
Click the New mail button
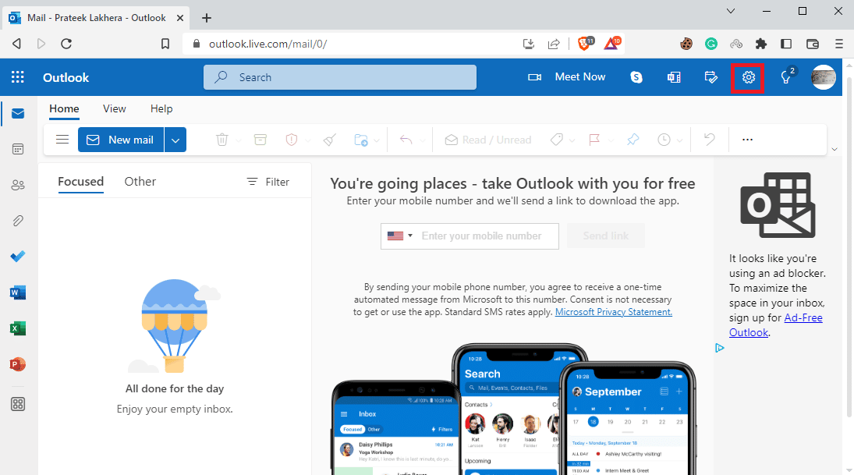[x=121, y=140]
